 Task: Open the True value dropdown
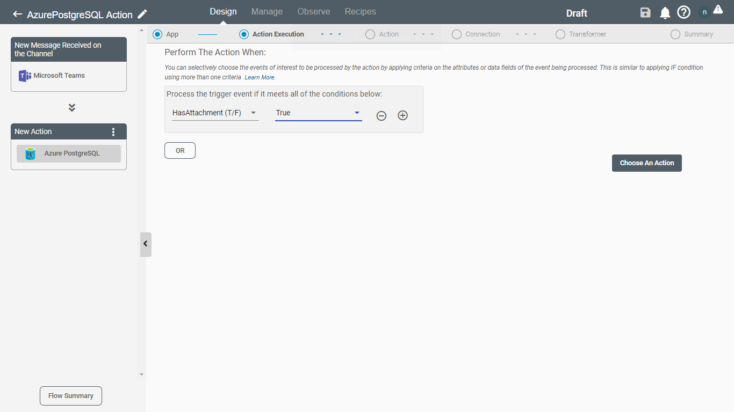click(x=318, y=113)
